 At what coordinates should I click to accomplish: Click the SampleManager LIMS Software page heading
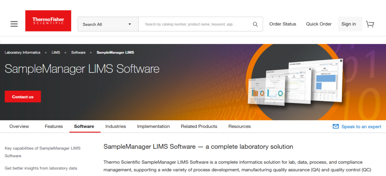coord(82,69)
